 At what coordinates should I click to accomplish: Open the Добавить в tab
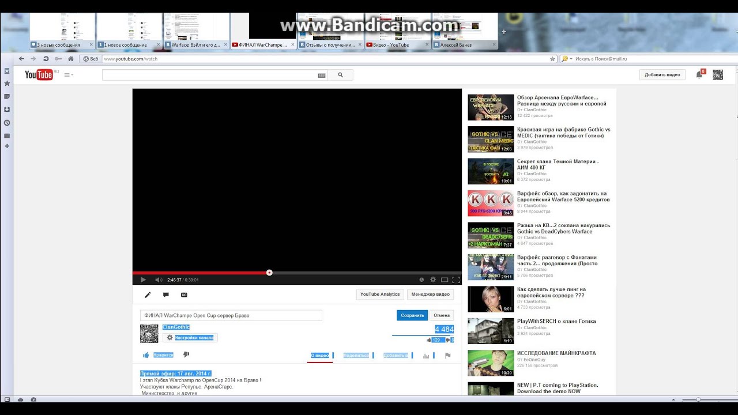point(396,355)
